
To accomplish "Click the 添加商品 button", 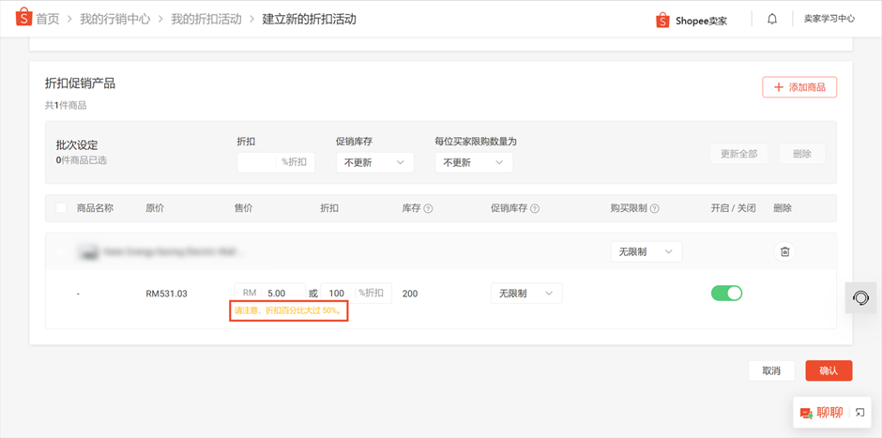I will point(798,87).
